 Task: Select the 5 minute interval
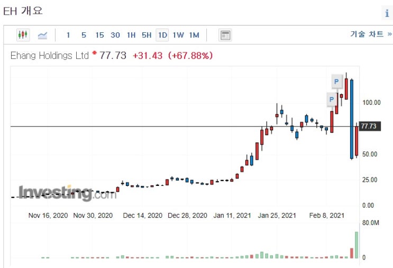coord(84,35)
